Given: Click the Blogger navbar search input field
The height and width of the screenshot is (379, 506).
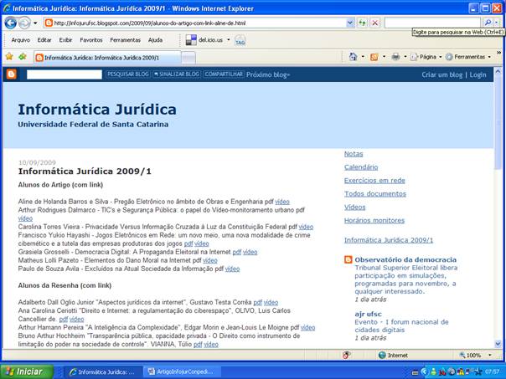Looking at the screenshot, I should (60, 74).
